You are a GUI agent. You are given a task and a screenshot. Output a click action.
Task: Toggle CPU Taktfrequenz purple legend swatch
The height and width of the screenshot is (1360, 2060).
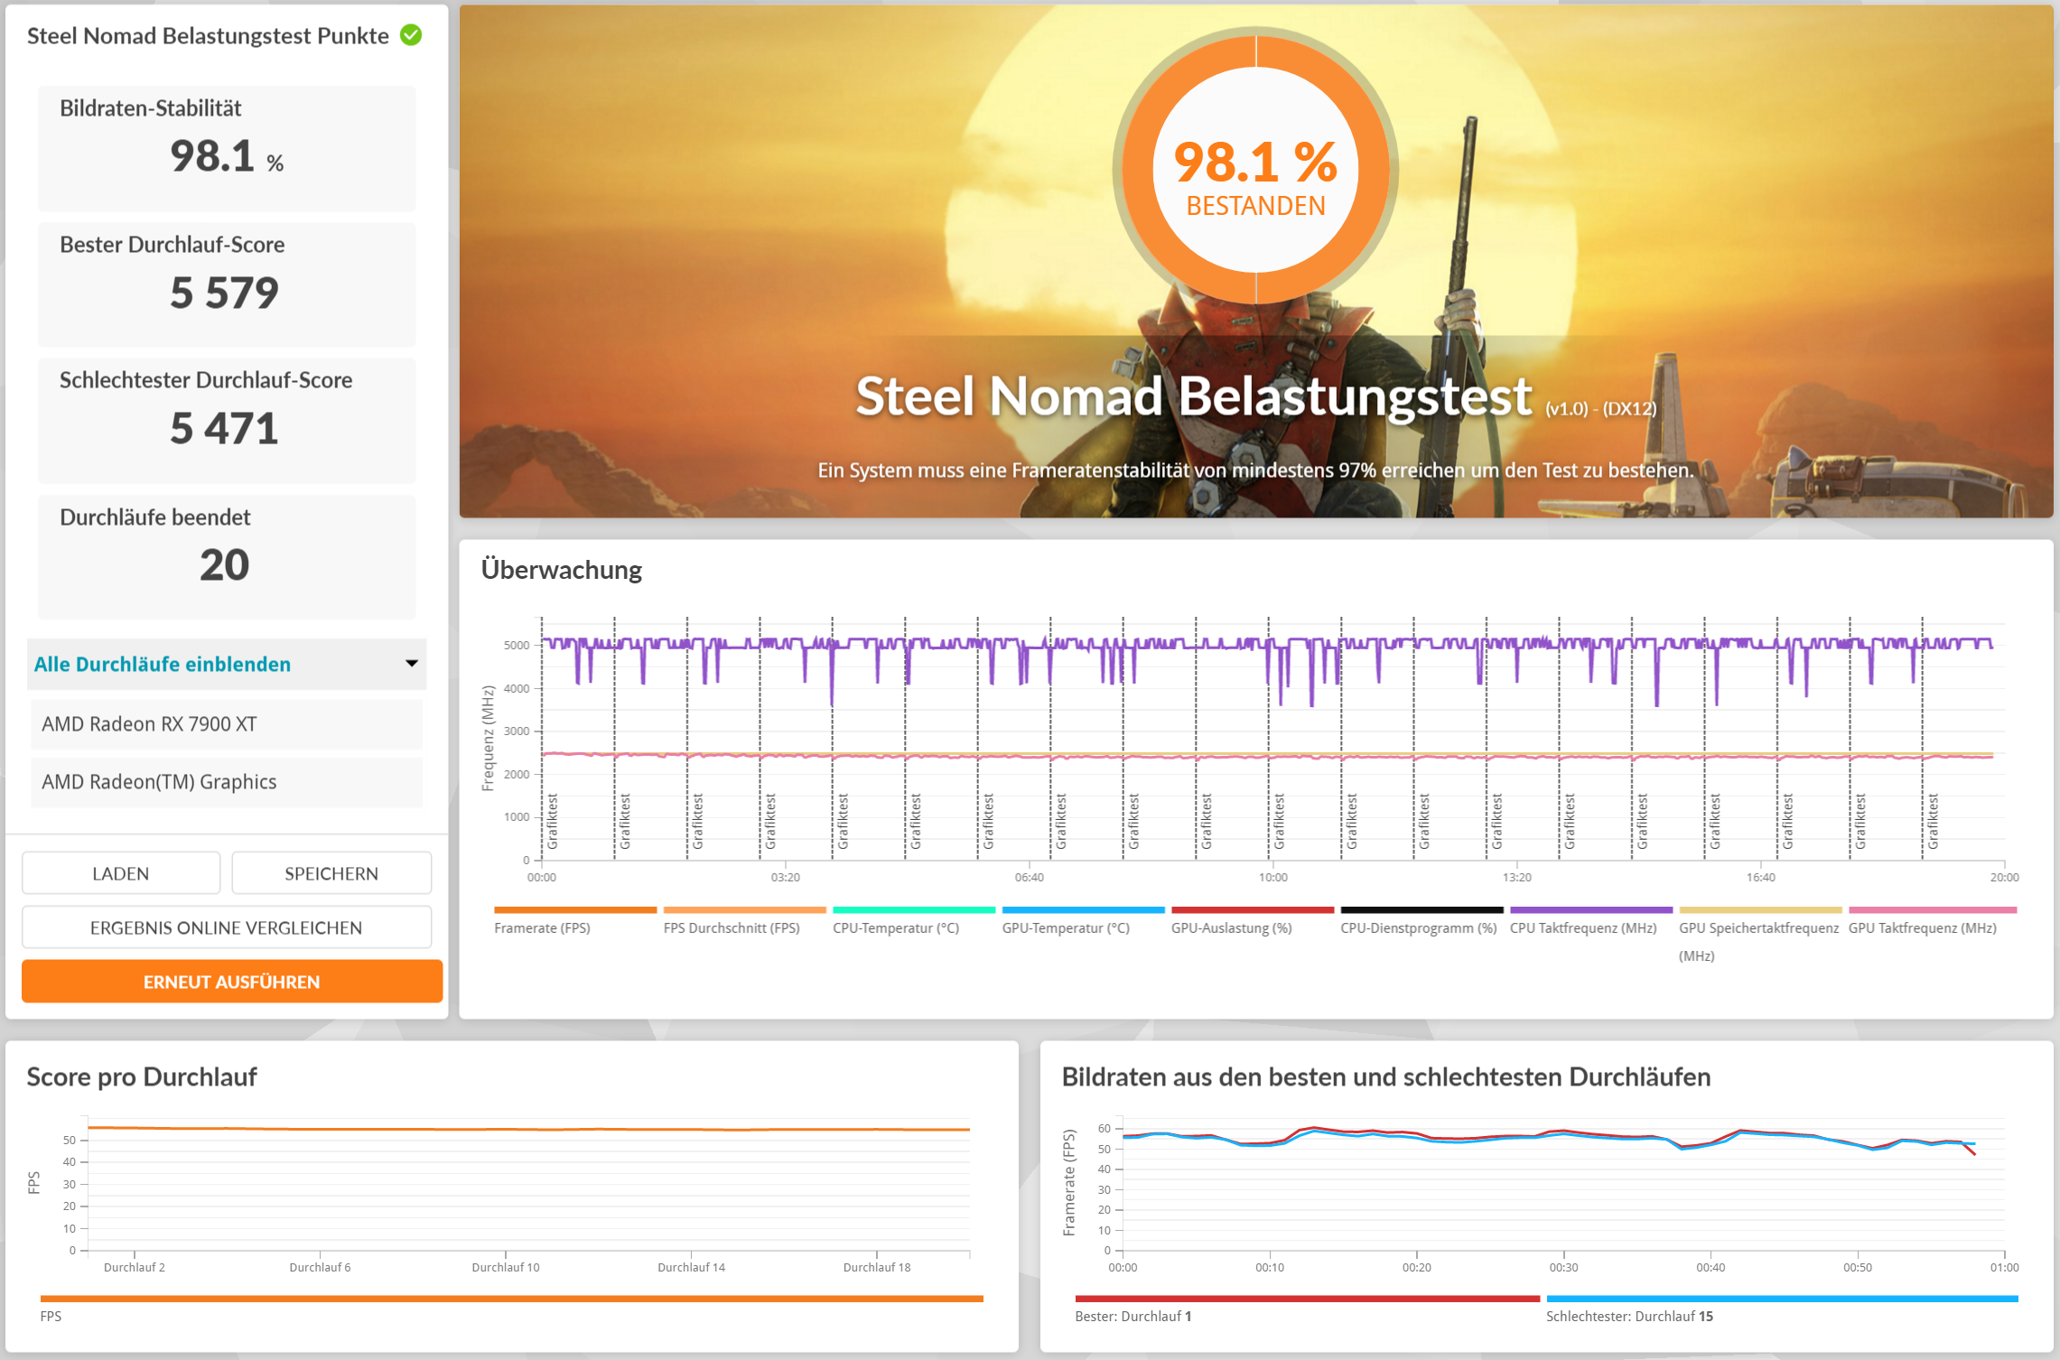(1590, 910)
